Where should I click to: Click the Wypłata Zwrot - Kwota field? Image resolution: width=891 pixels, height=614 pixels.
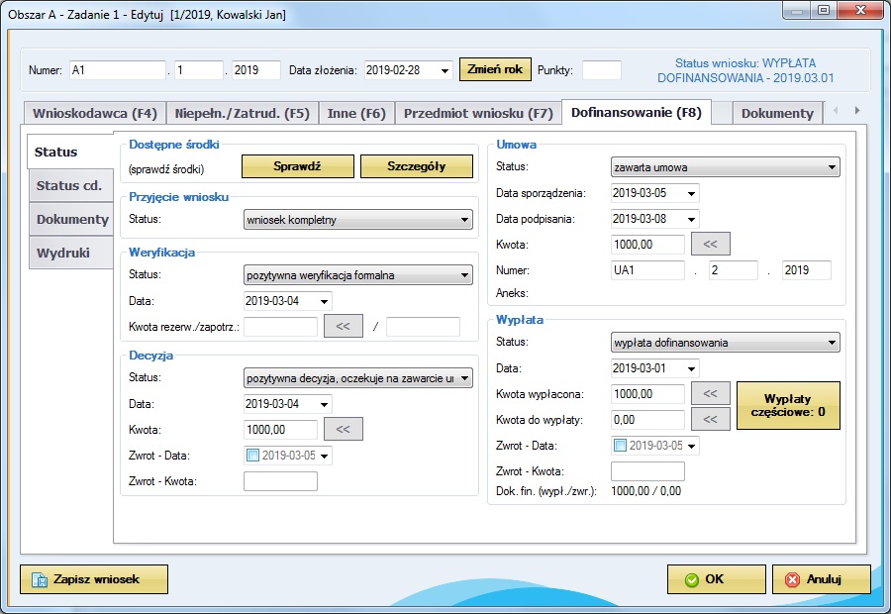coord(647,471)
